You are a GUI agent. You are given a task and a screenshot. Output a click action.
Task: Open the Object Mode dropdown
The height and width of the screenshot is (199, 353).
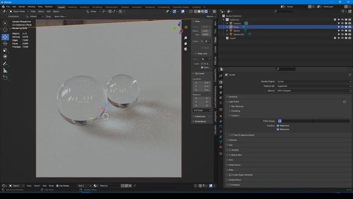click(19, 11)
